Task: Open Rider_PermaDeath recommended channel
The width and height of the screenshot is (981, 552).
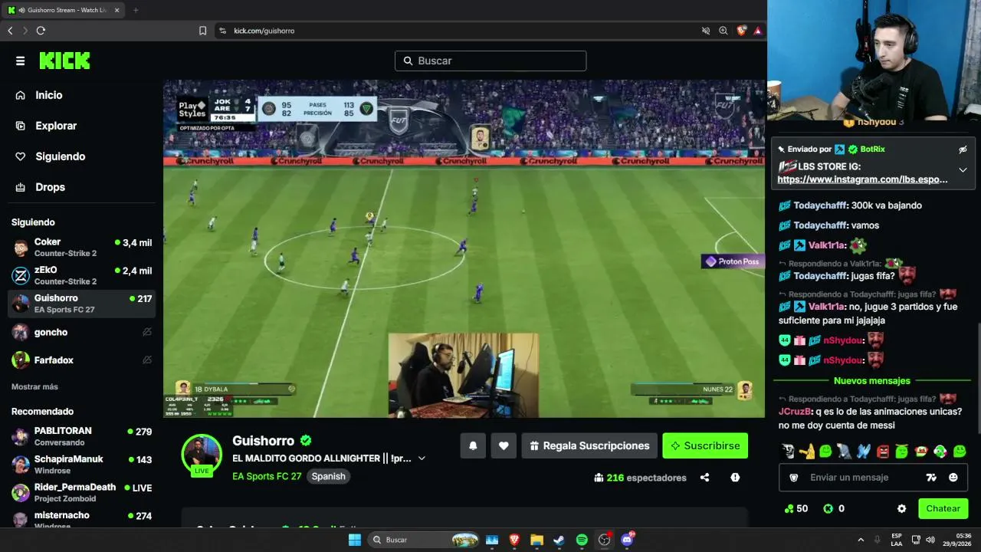Action: click(x=81, y=492)
